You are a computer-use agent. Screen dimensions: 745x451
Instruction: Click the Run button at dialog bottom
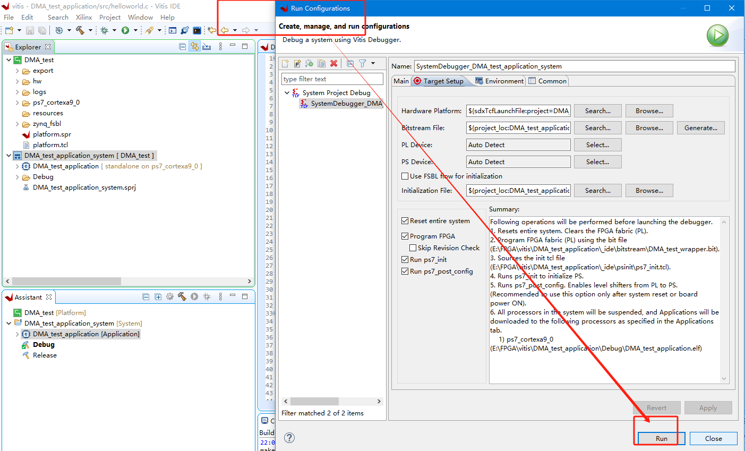click(661, 438)
